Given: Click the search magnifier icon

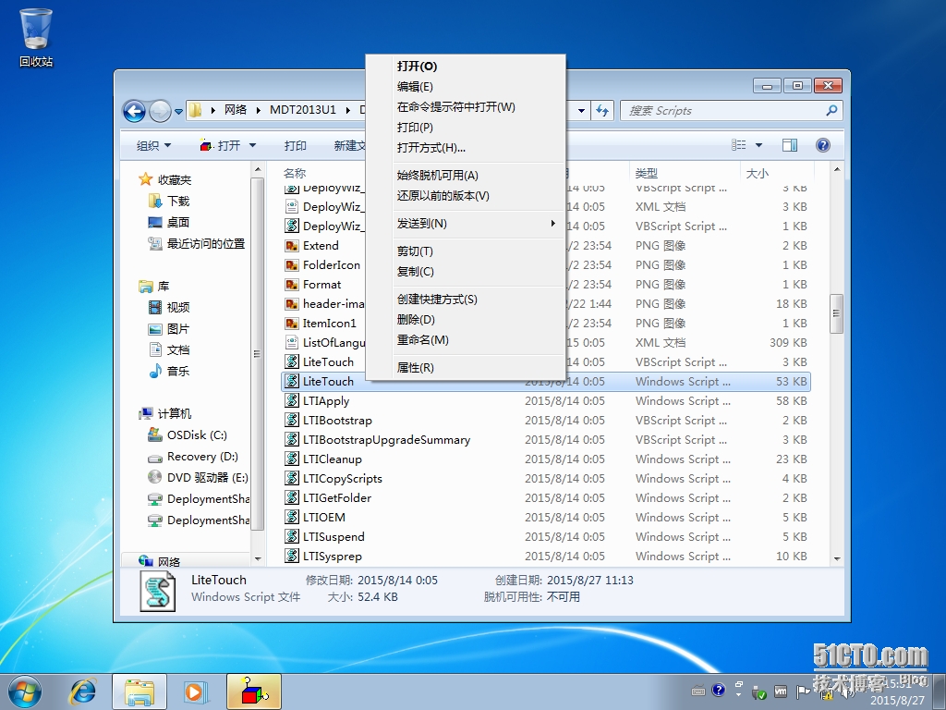Looking at the screenshot, I should pos(832,111).
